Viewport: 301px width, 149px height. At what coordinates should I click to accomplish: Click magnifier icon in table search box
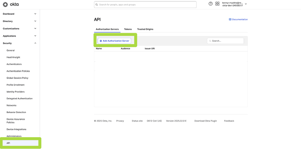pos(210,41)
